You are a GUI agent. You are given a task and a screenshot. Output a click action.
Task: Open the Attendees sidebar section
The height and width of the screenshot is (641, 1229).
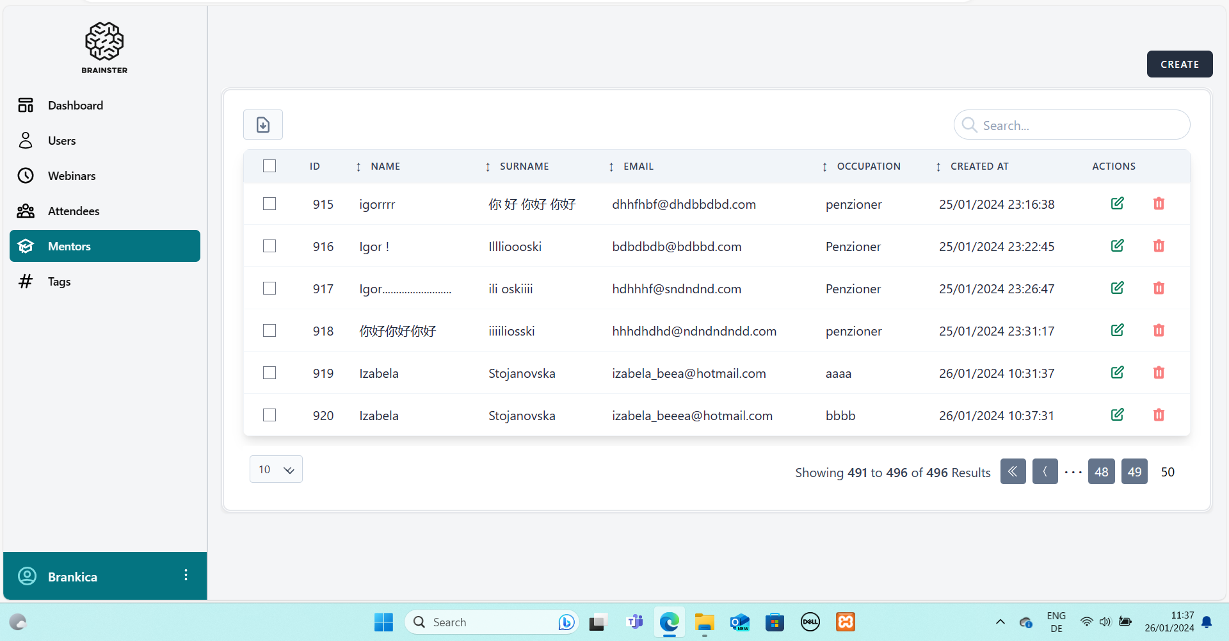[73, 211]
